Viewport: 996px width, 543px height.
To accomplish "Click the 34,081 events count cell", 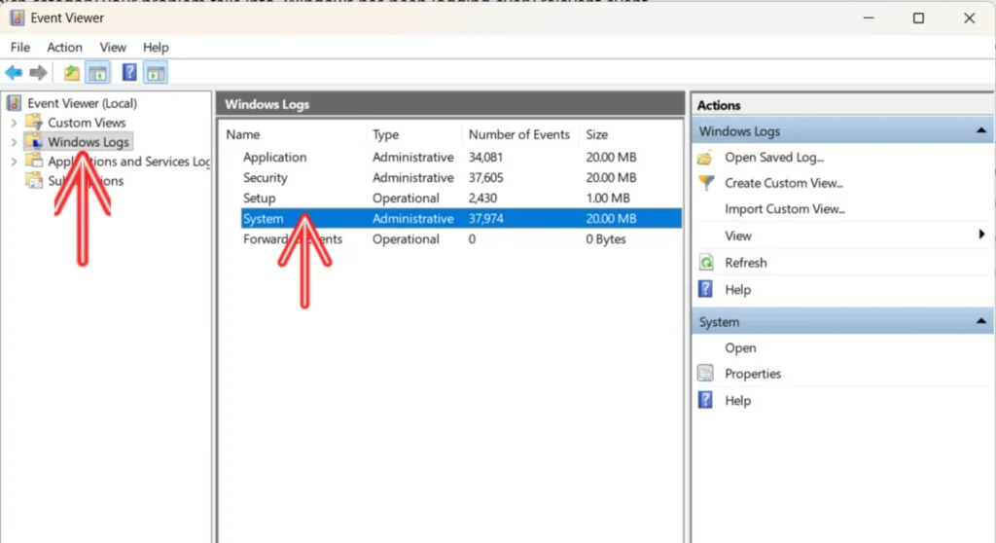I will click(485, 157).
